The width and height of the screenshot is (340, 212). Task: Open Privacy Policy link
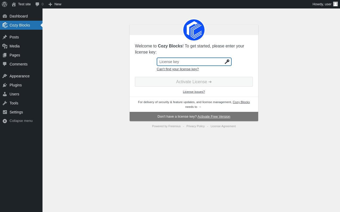(x=195, y=126)
